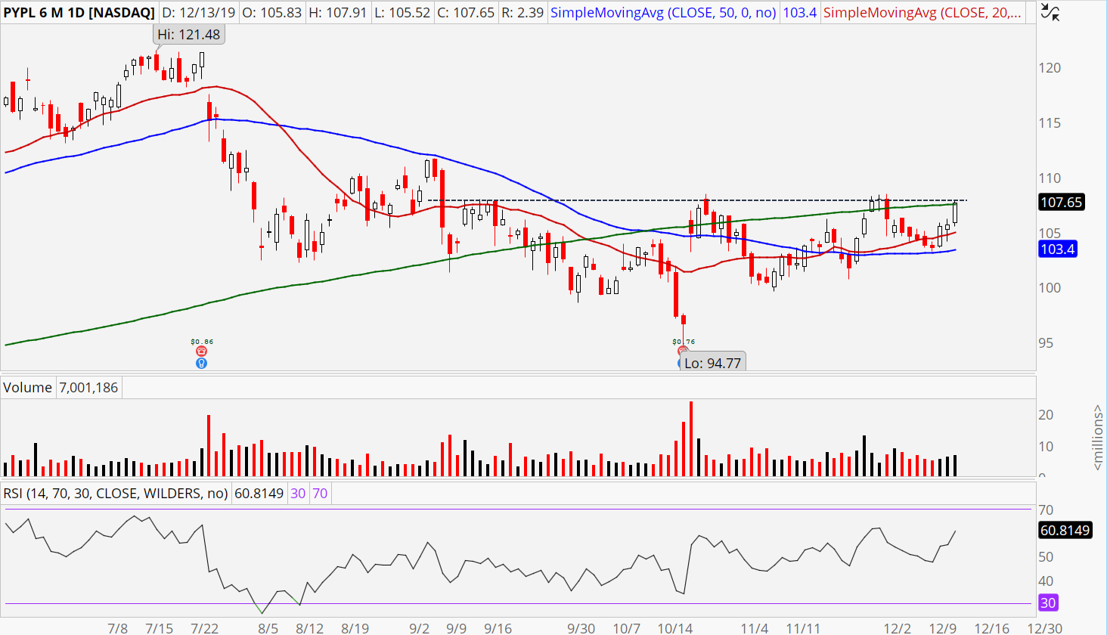The image size is (1107, 635).
Task: Click the 70 tick on the RSI axis
Action: click(x=1046, y=510)
